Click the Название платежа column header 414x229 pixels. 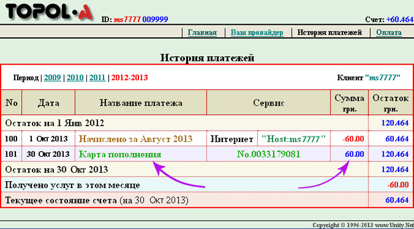click(141, 102)
